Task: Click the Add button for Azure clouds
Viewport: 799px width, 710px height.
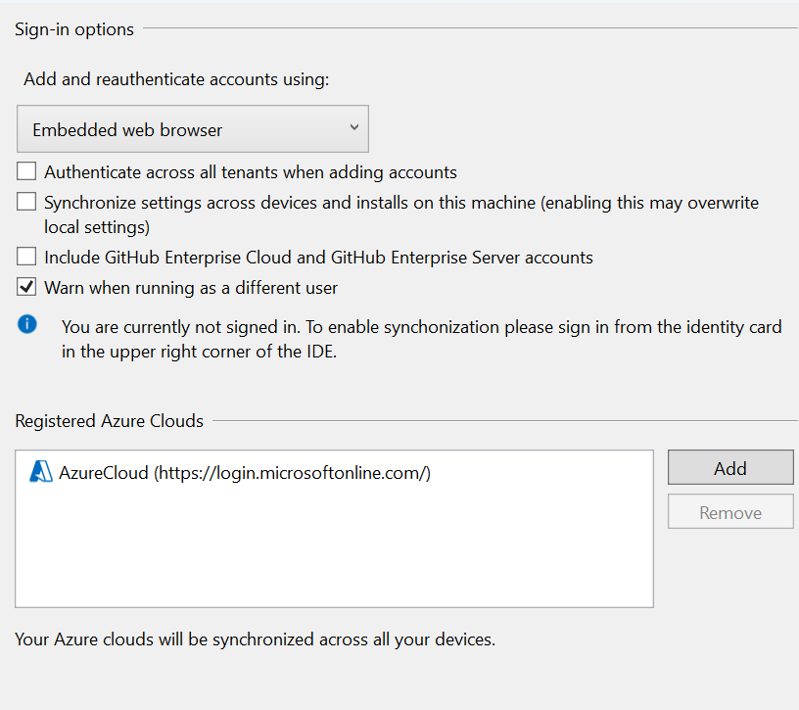Action: tap(730, 467)
